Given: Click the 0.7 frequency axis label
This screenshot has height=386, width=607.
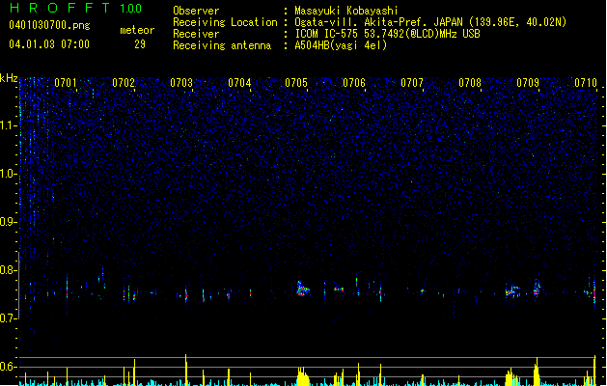Looking at the screenshot, I should [x=8, y=318].
